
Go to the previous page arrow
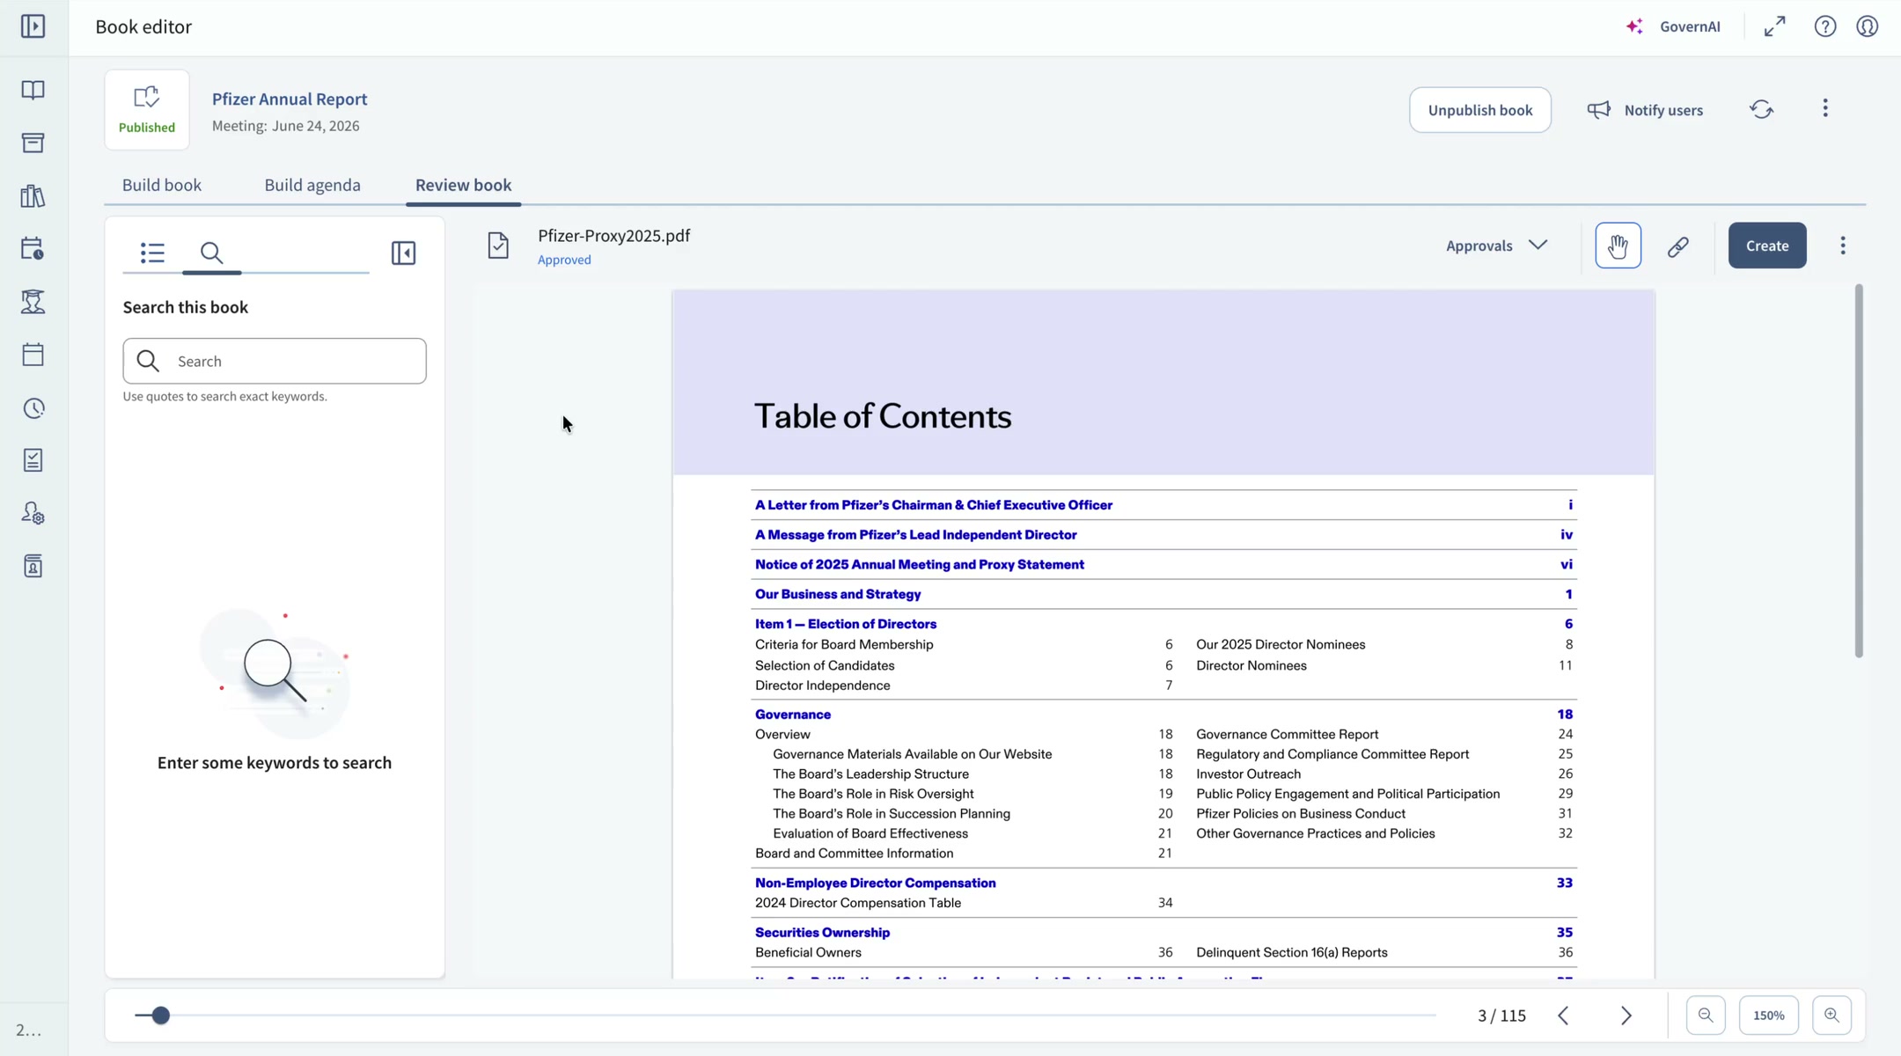(x=1563, y=1016)
